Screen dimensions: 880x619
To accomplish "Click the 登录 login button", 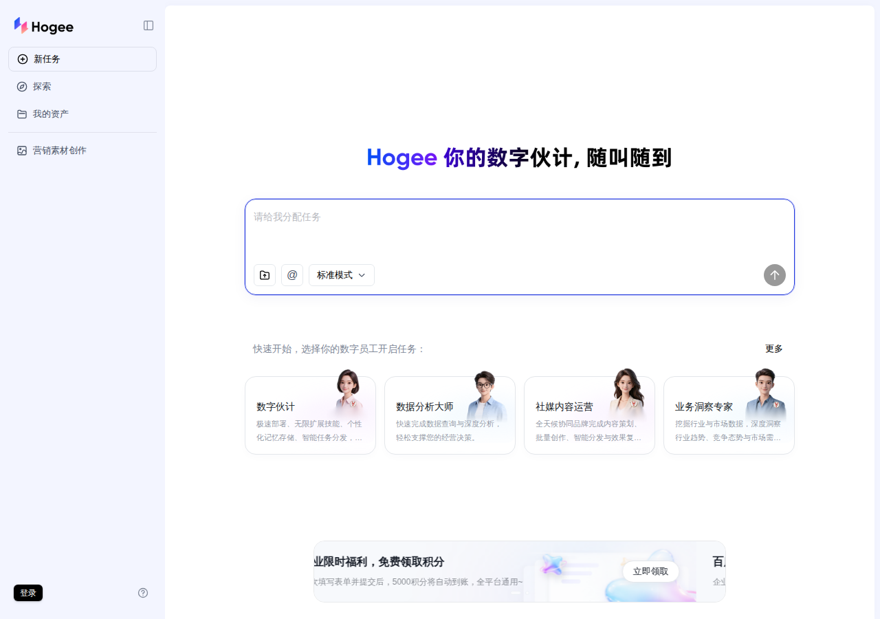I will coord(28,593).
